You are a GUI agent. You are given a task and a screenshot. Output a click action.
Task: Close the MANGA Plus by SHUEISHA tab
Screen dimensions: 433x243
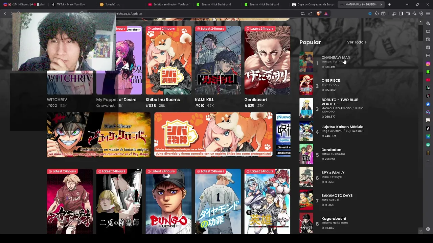[381, 4]
